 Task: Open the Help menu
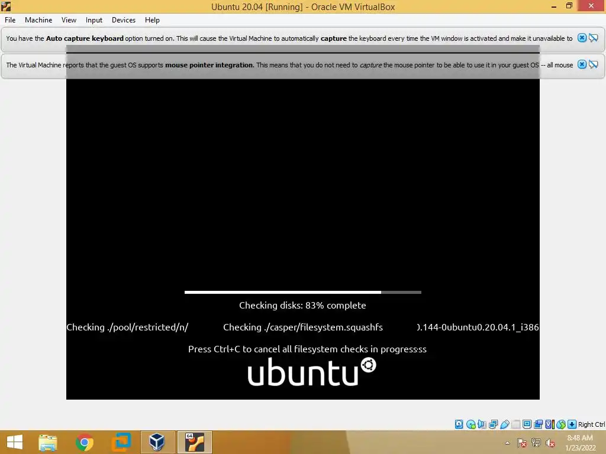coord(152,20)
